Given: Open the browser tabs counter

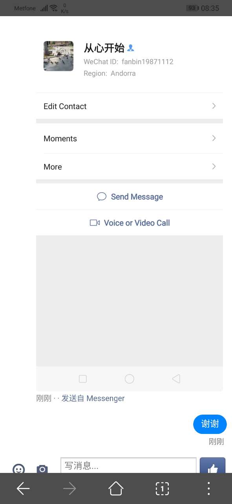Looking at the screenshot, I should (x=162, y=489).
